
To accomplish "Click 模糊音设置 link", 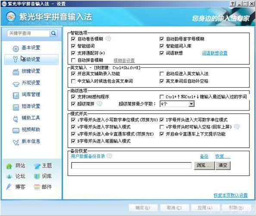I will 124,60.
